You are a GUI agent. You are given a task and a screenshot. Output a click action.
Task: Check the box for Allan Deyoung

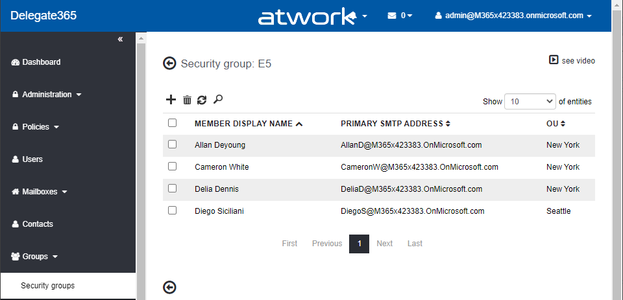pyautogui.click(x=173, y=144)
